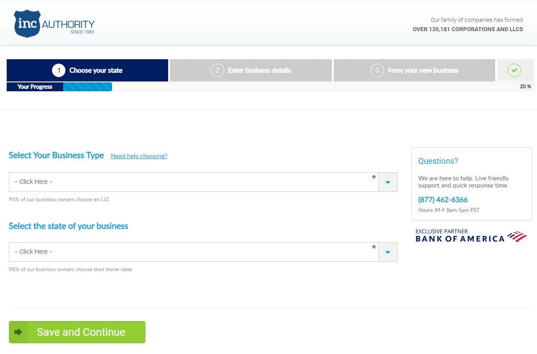Click the star icon in state selector

point(374,247)
